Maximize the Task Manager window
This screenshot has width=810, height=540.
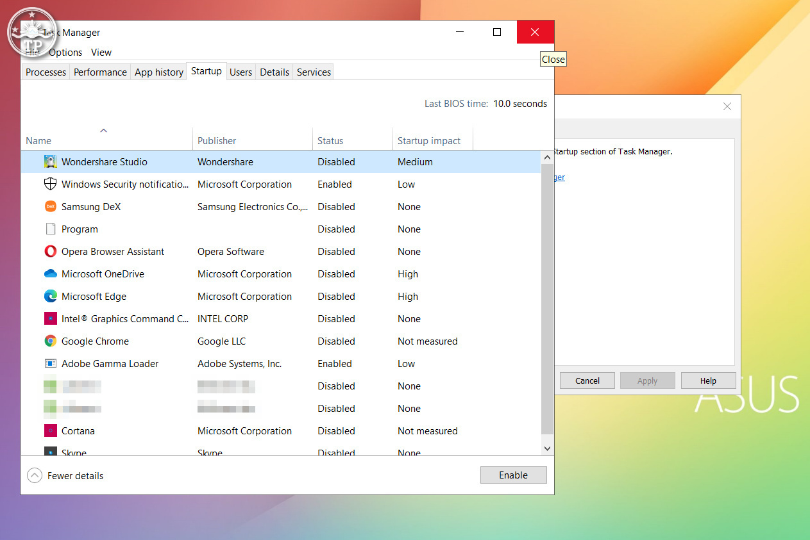click(x=497, y=32)
